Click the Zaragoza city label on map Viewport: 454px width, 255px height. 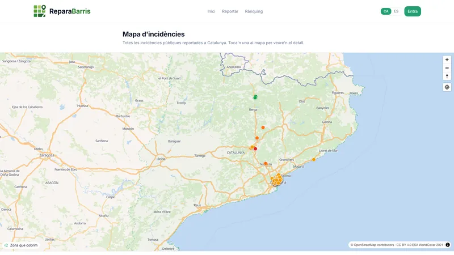[47, 155]
